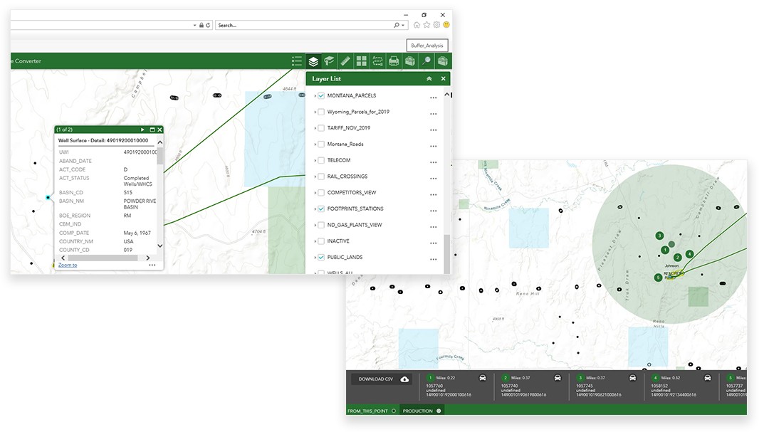Open the Legend widget icon

click(297, 60)
